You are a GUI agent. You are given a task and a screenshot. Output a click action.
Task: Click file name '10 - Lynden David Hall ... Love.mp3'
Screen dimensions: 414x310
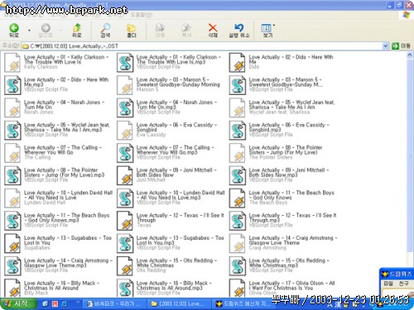(181, 195)
